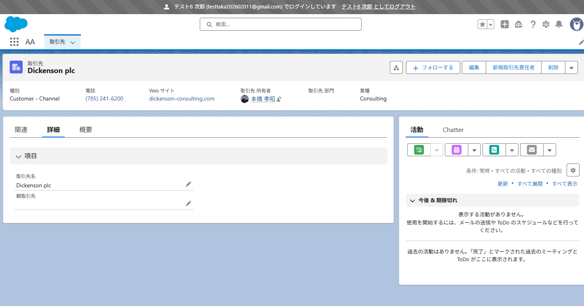Collapse the 項目 section
Screen dimensions: 584x306
tap(198, 156)
